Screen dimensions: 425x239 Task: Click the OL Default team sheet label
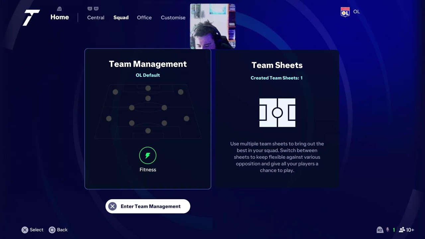point(148,75)
